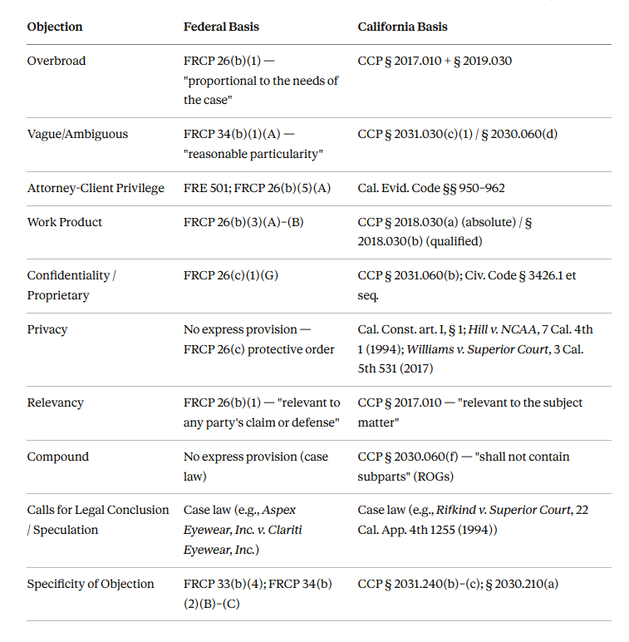Click the CCP § 2017.010 + § 2019.030 cell
Image resolution: width=629 pixels, height=642 pixels.
(435, 61)
